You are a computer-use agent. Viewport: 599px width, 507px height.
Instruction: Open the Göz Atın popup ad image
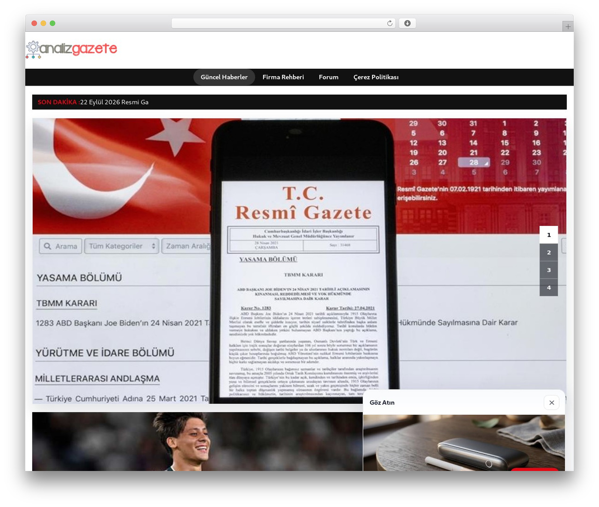tap(464, 442)
